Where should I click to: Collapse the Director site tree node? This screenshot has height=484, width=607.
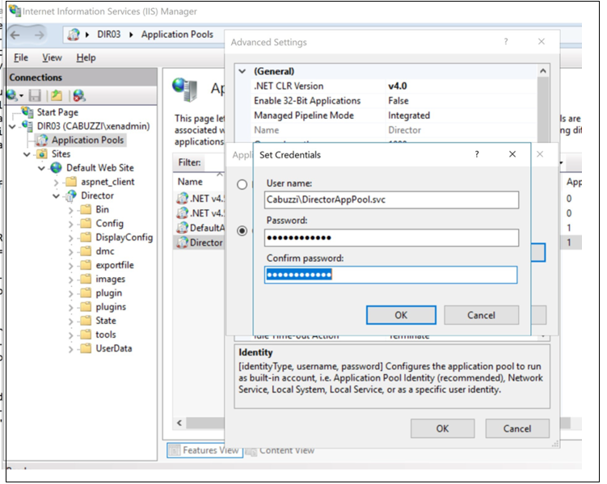[57, 196]
